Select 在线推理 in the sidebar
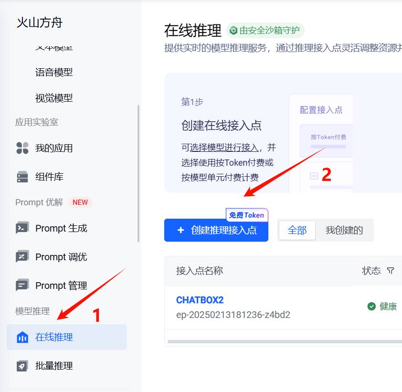The width and height of the screenshot is (402, 392). pos(67,337)
